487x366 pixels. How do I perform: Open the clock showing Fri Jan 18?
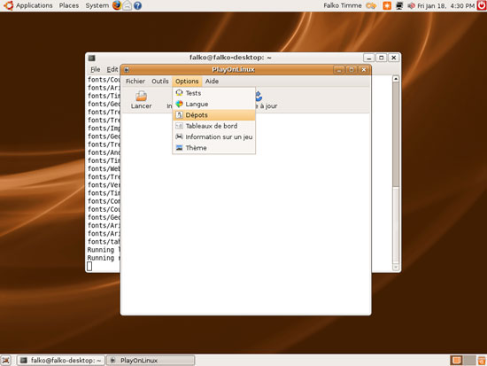click(445, 5)
